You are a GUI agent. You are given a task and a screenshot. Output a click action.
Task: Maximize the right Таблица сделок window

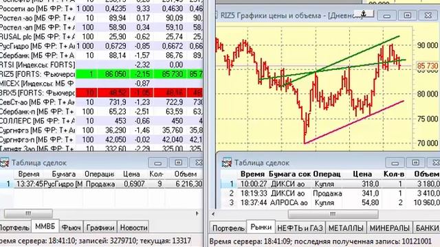coord(415,163)
